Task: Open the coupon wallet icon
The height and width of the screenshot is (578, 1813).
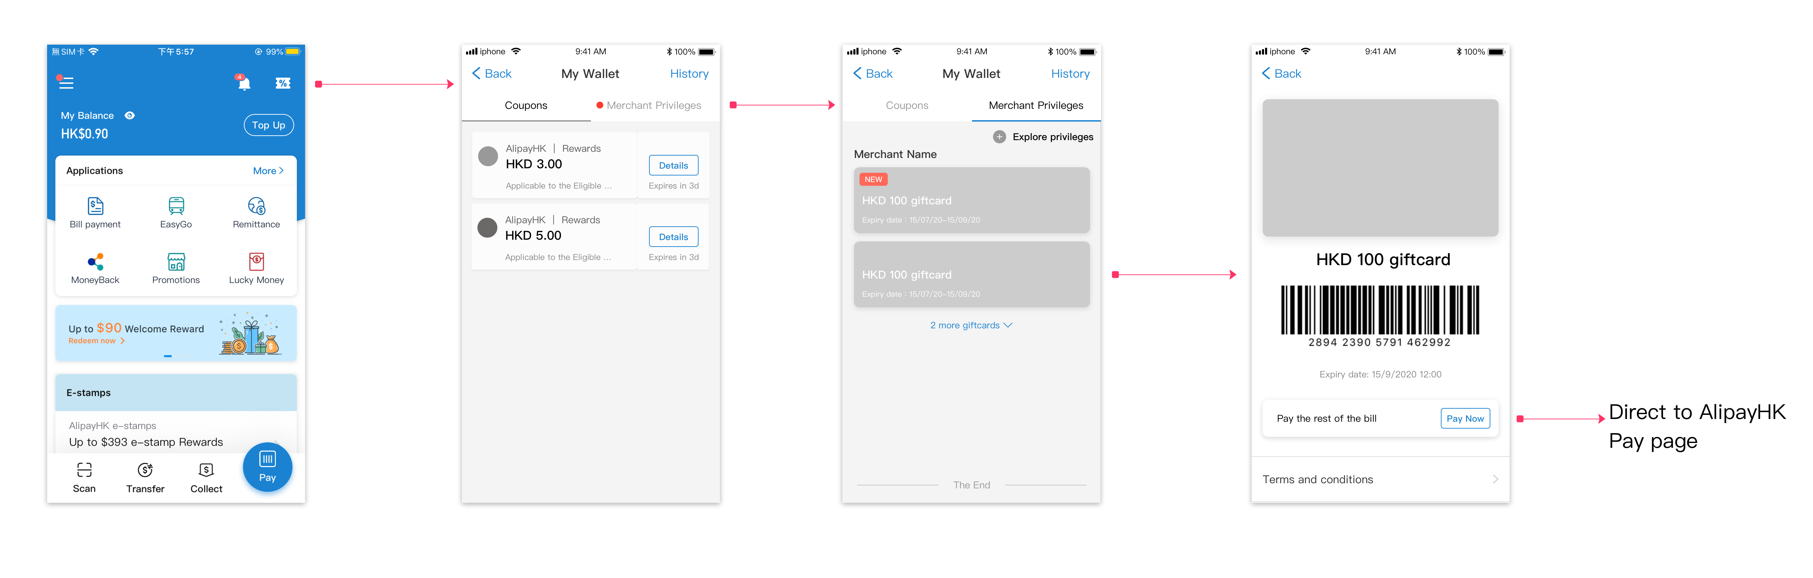Action: click(x=283, y=83)
